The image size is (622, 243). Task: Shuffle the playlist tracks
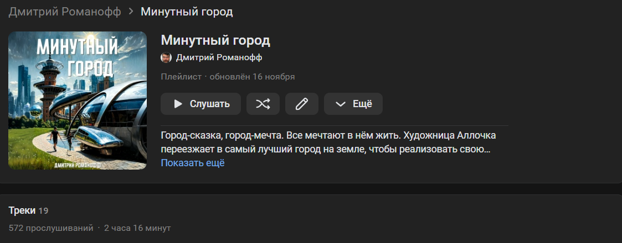point(263,104)
